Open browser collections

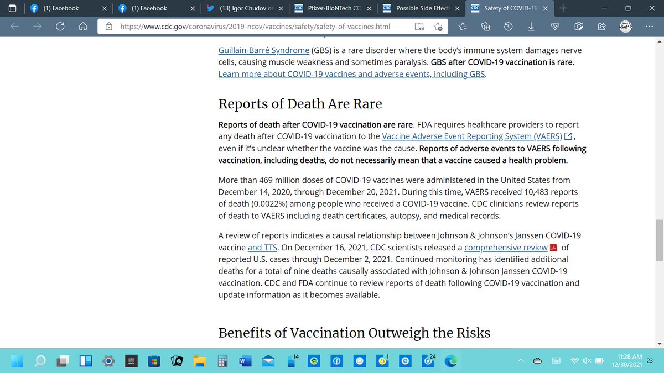tap(486, 27)
